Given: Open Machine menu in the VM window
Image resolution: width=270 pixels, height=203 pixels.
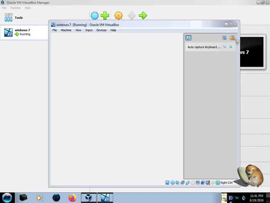Looking at the screenshot, I should pos(66,30).
